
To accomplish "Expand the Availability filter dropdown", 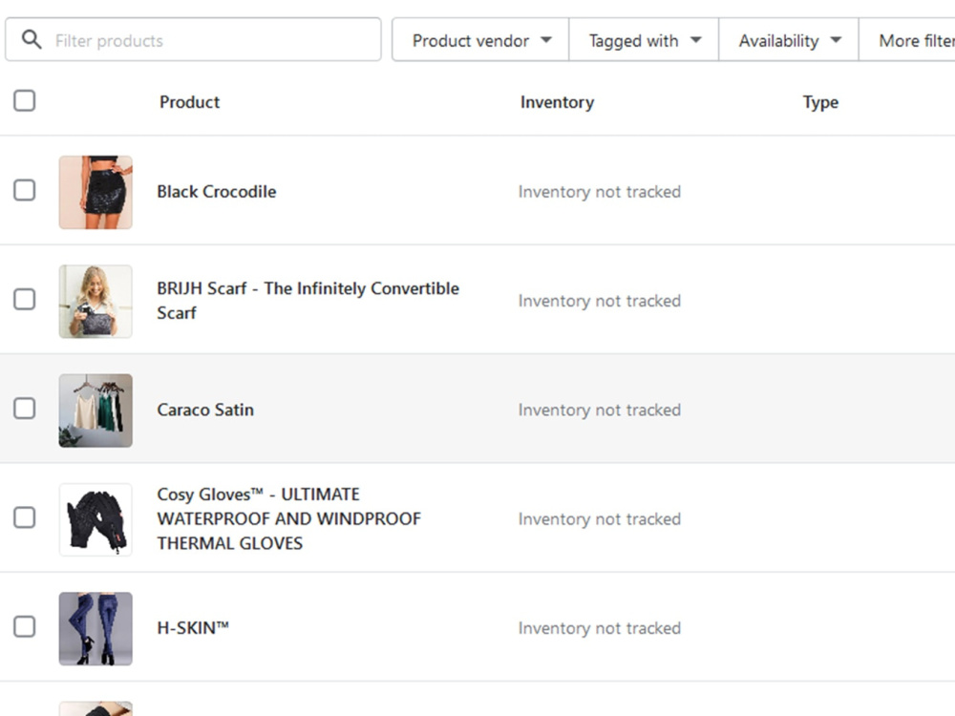I will 789,40.
